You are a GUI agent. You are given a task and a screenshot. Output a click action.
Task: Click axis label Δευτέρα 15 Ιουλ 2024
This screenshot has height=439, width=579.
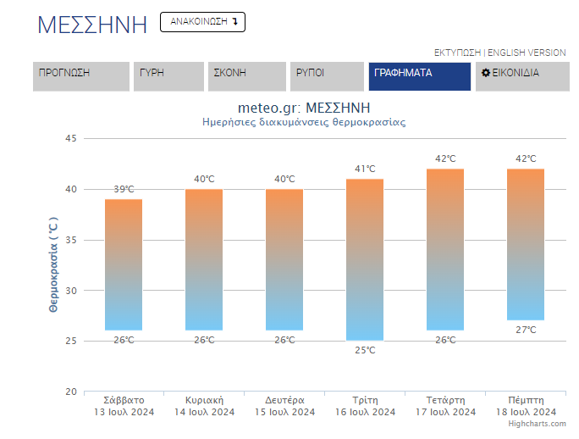[284, 406]
